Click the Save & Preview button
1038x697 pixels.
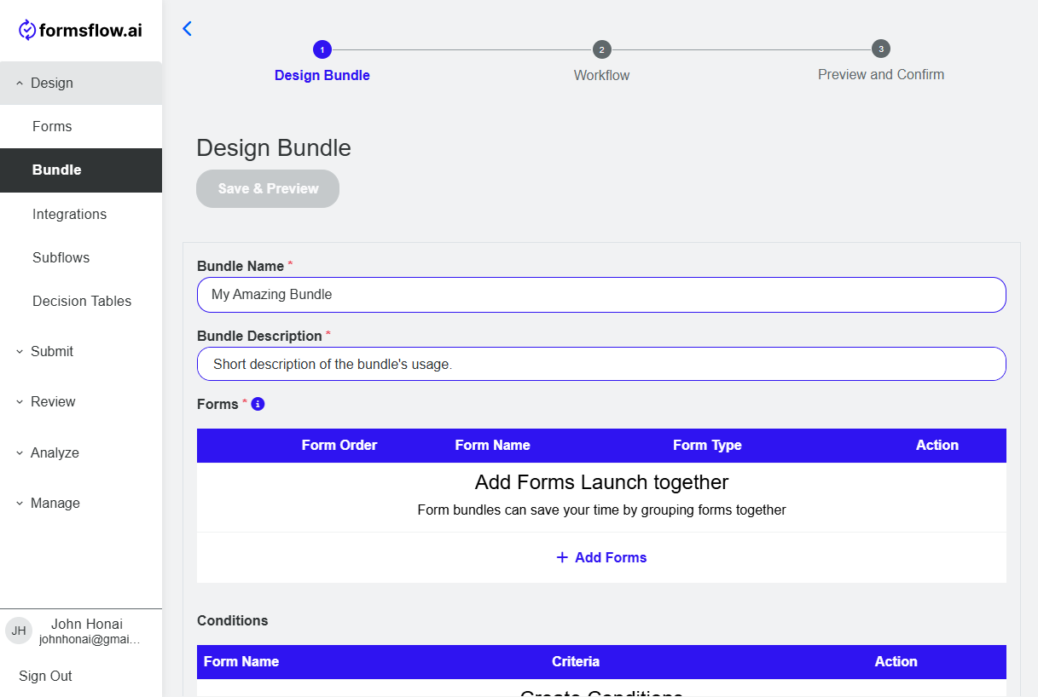point(268,188)
